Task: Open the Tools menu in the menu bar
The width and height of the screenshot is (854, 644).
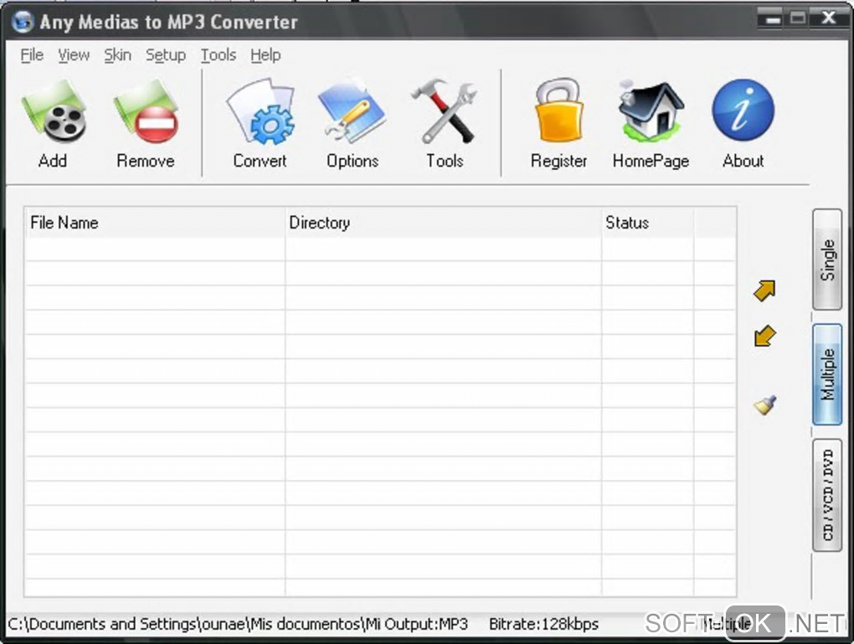Action: 218,55
